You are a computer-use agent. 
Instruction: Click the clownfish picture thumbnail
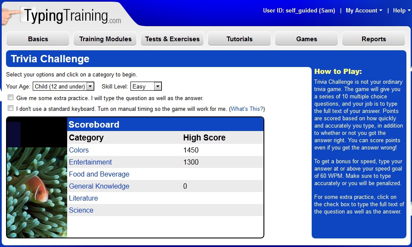coord(37,192)
